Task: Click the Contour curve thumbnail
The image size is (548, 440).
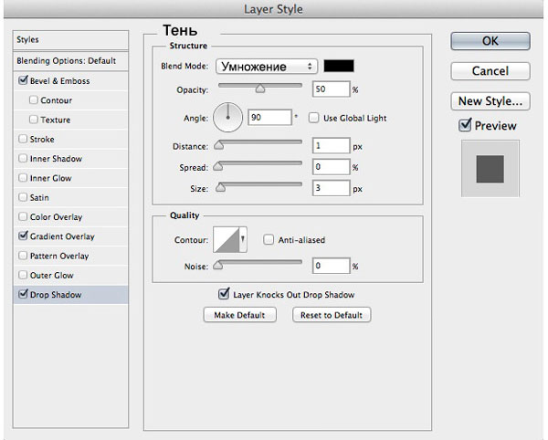Action: coord(227,239)
